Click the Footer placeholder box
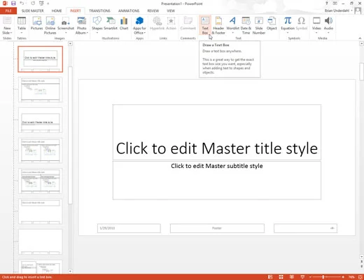The width and height of the screenshot is (364, 280). point(217,228)
